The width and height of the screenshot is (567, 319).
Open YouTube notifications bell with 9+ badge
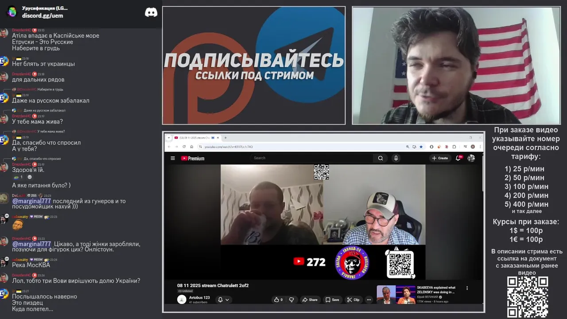tap(458, 158)
